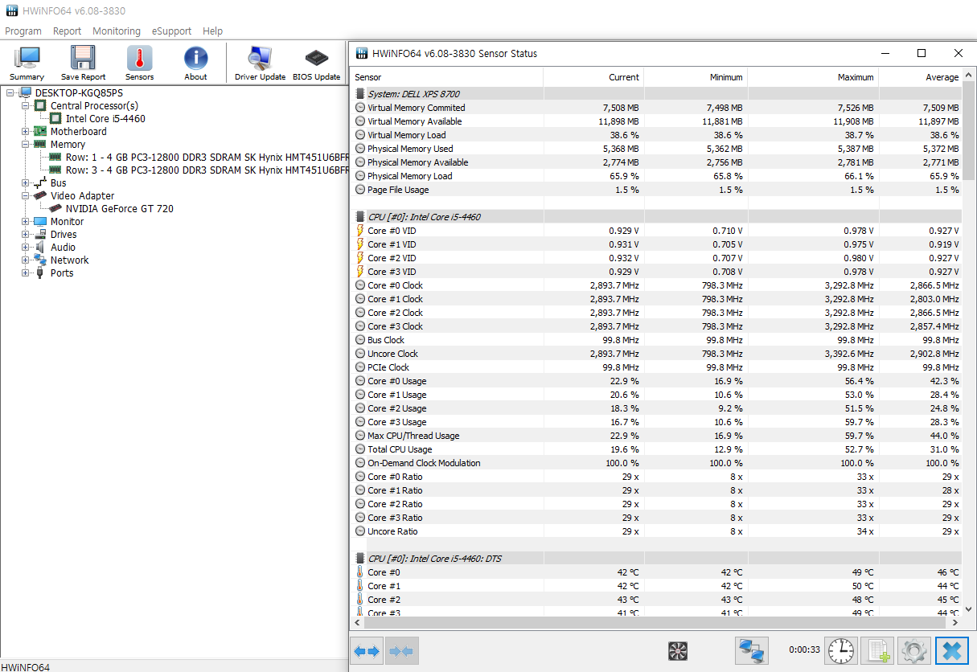
Task: Expand the Drives tree node
Action: point(25,235)
